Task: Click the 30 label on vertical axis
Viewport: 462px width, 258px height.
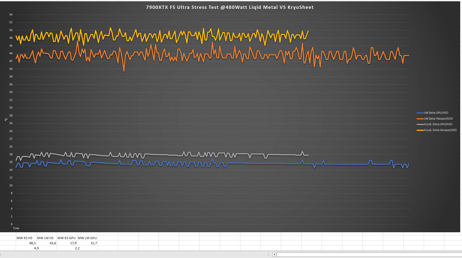Action: coord(11,108)
